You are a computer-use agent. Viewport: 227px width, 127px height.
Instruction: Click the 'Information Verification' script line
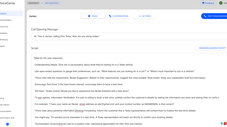pyautogui.click(x=127, y=98)
